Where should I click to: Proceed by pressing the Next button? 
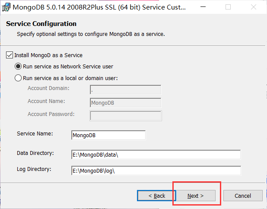[195, 196]
